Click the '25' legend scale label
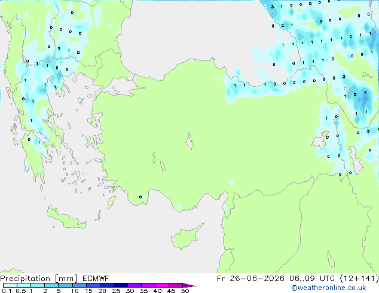 (116, 291)
